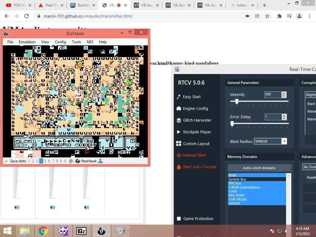The width and height of the screenshot is (316, 237).
Task: Open a new Chrome tab
Action: [x=264, y=5]
